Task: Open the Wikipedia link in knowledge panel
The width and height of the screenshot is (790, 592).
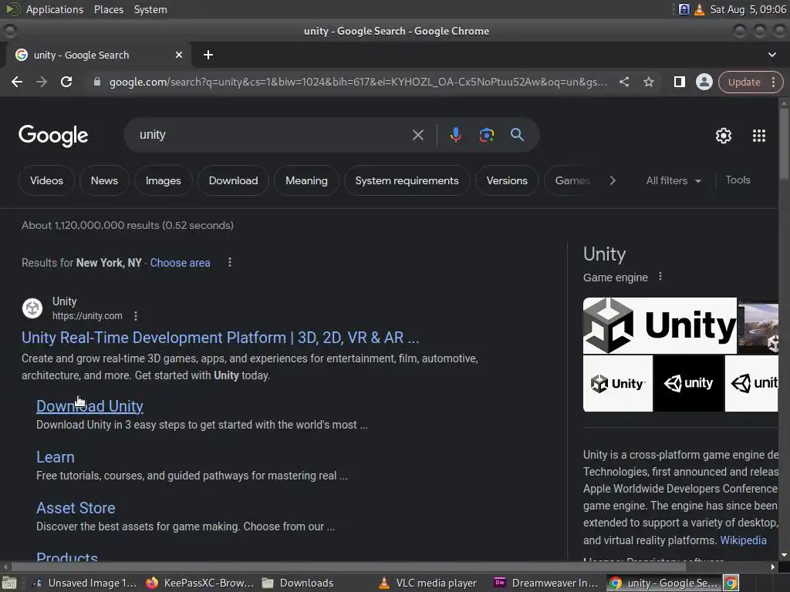Action: pos(743,540)
